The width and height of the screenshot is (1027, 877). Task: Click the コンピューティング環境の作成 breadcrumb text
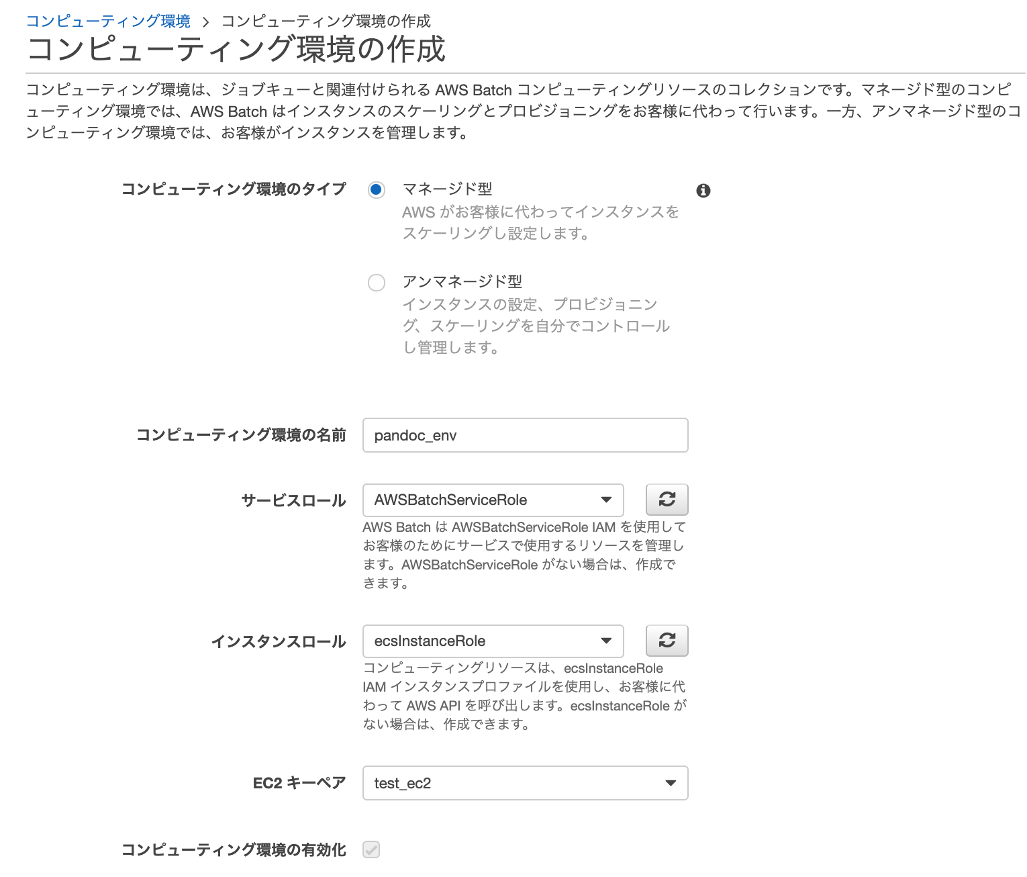click(x=326, y=21)
